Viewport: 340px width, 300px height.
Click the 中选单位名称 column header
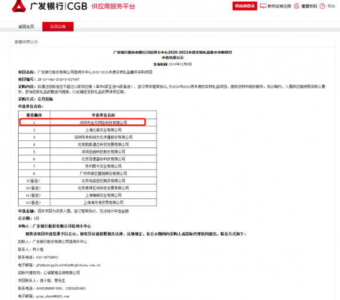(103, 115)
